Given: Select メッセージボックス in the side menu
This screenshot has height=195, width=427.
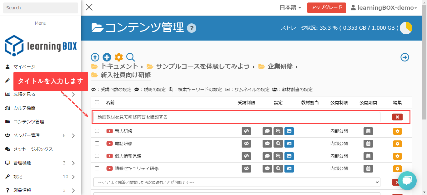Looking at the screenshot, I should click(33, 149).
